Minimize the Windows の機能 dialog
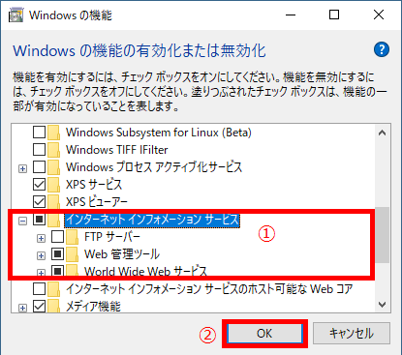Viewport: 402px width, 355px height. click(291, 15)
